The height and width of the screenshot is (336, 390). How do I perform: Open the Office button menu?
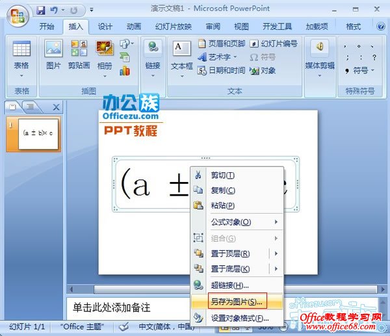click(x=18, y=16)
